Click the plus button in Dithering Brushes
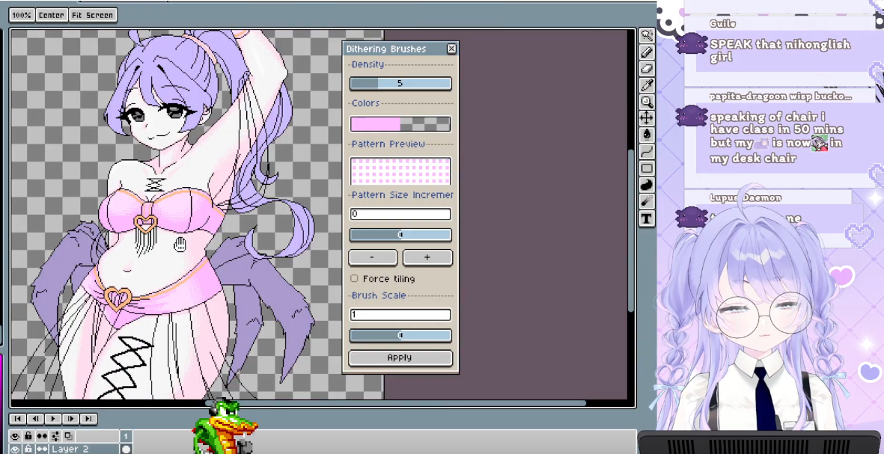The image size is (884, 454). tap(427, 257)
